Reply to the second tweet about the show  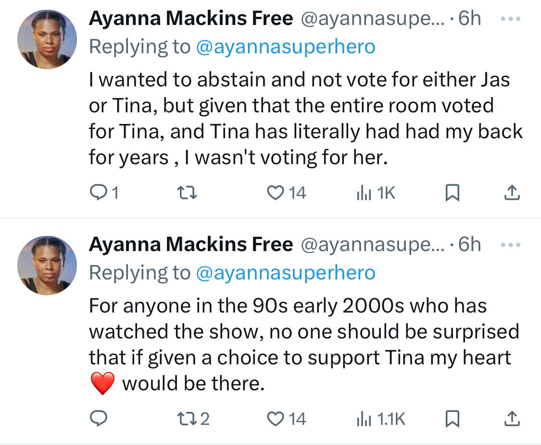[99, 419]
